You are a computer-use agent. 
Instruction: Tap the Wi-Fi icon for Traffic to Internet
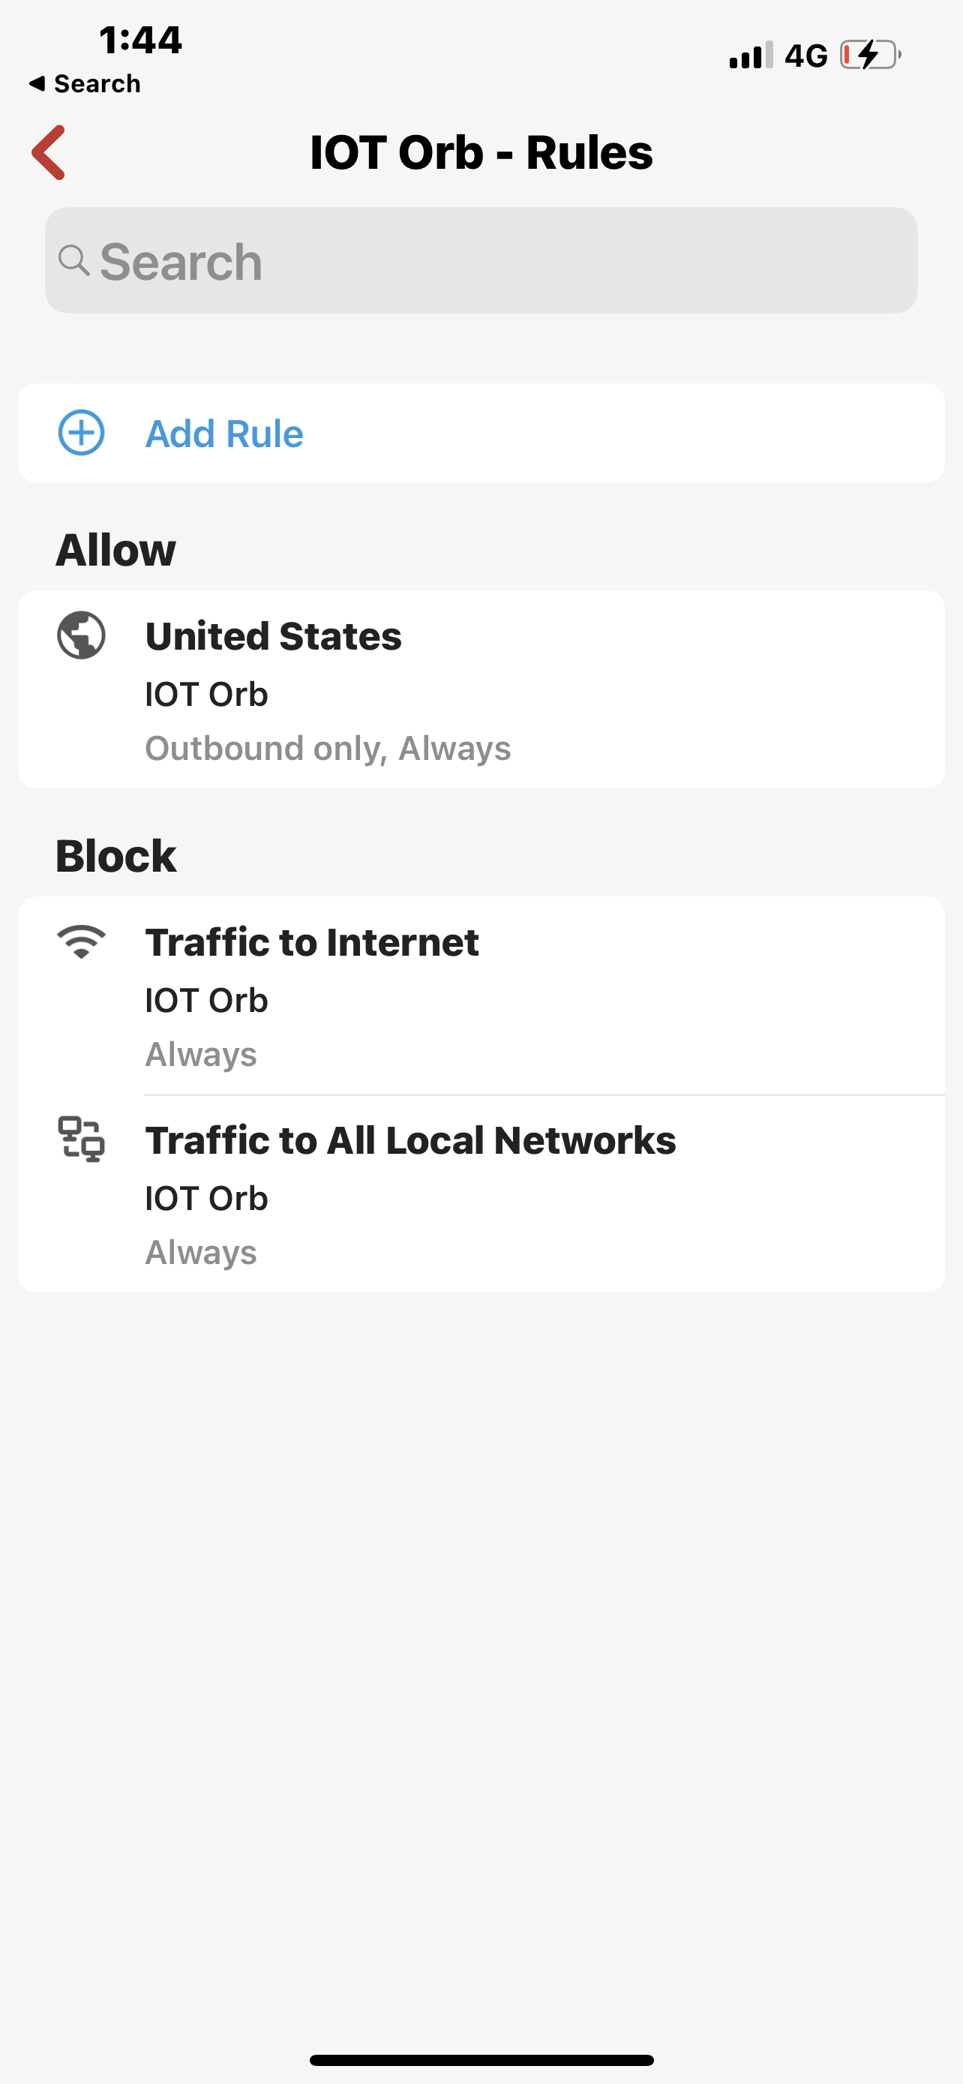coord(82,941)
